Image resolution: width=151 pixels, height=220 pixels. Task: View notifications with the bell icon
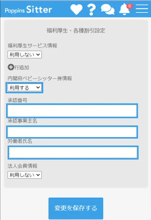(124, 9)
